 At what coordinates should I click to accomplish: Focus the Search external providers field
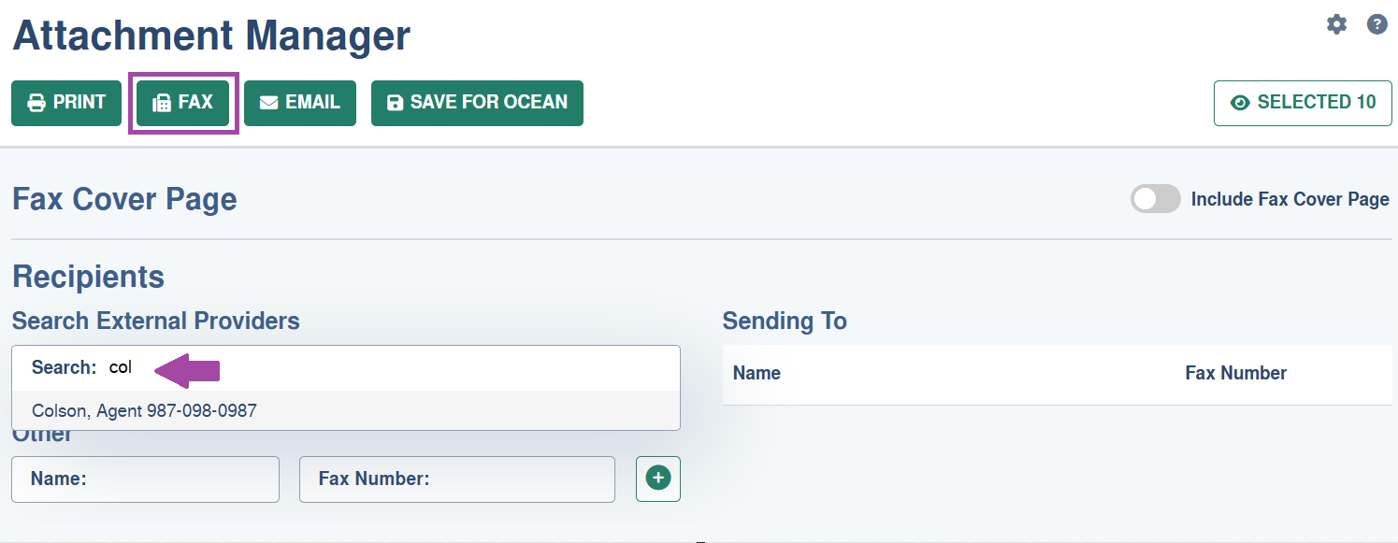(x=346, y=368)
